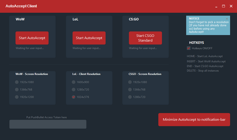Image resolution: width=237 pixels, height=140 pixels.
Task: Choose WoW 1920x1200 screen resolution
Action: point(17,97)
